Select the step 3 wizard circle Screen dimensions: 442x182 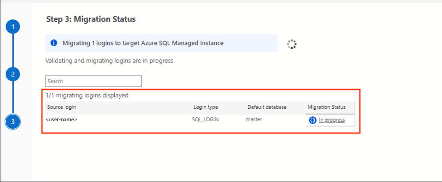click(x=13, y=122)
